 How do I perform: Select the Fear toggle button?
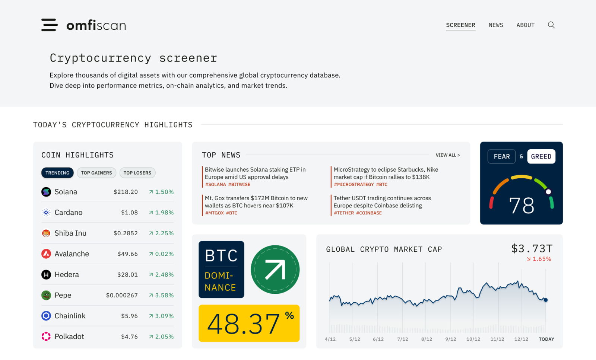pos(501,156)
